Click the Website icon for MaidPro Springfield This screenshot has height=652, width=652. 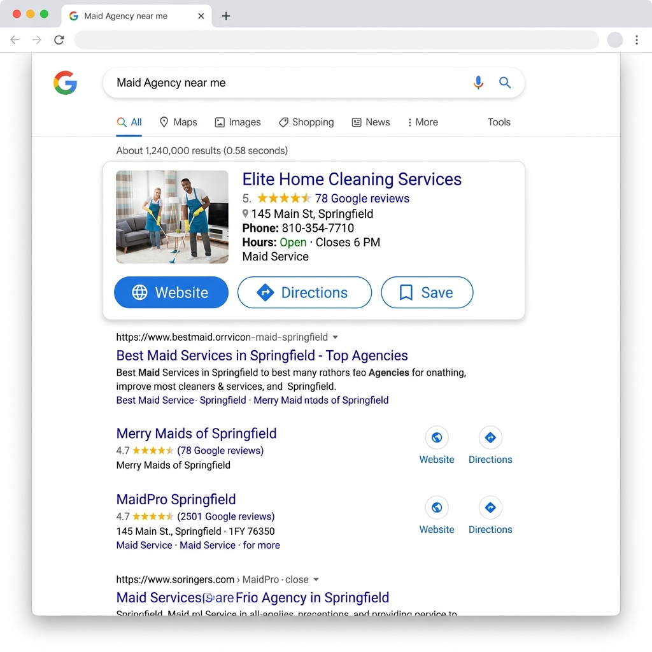(x=437, y=507)
